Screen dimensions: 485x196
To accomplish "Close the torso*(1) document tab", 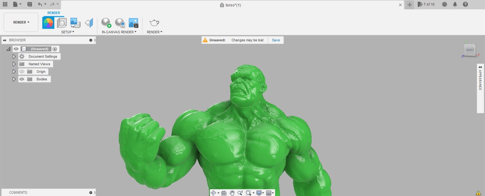I will click(x=400, y=5).
